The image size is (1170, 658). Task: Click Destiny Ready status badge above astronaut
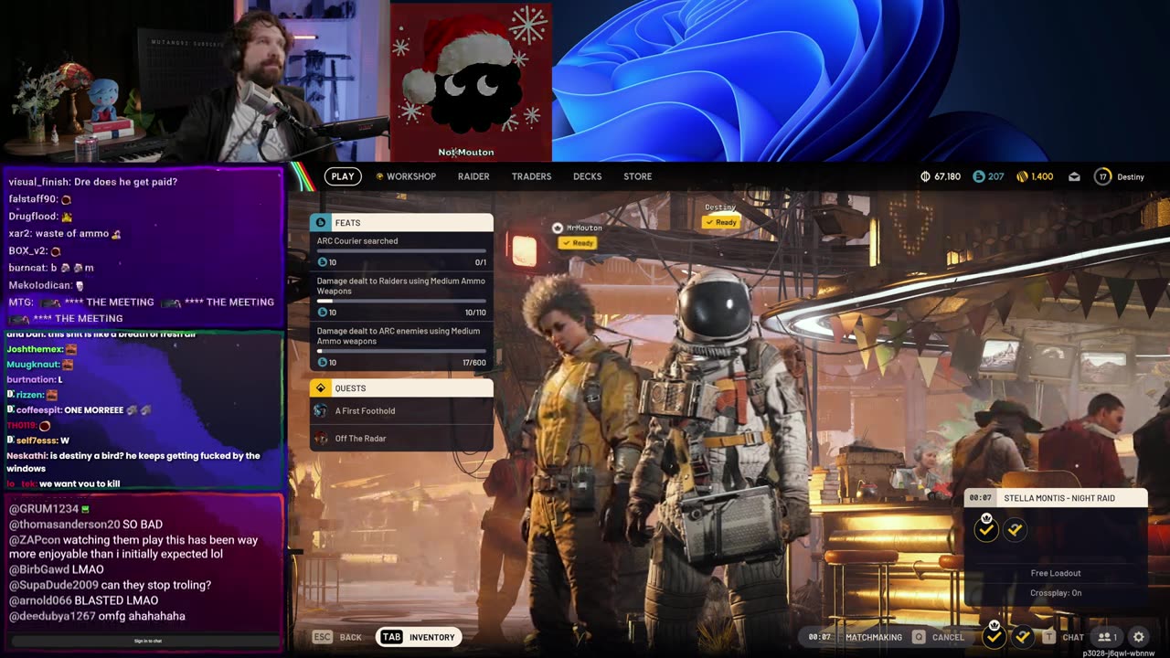[x=720, y=222]
